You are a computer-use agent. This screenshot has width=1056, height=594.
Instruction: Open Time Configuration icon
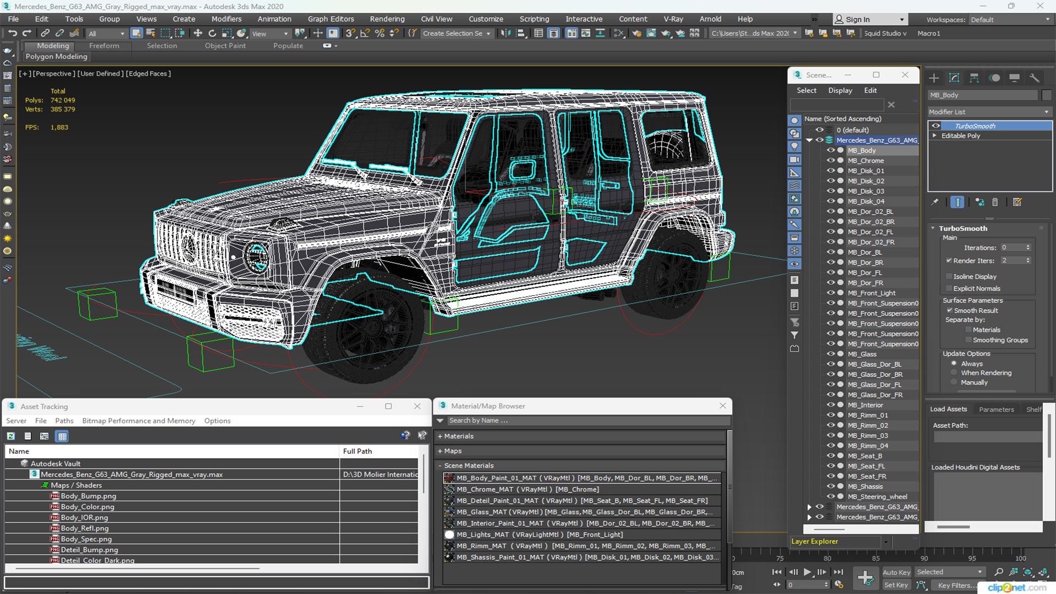pyautogui.click(x=839, y=585)
